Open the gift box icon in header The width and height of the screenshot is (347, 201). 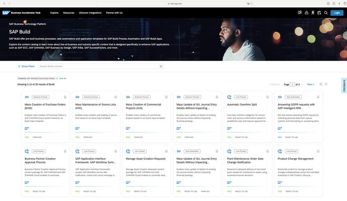306,13
